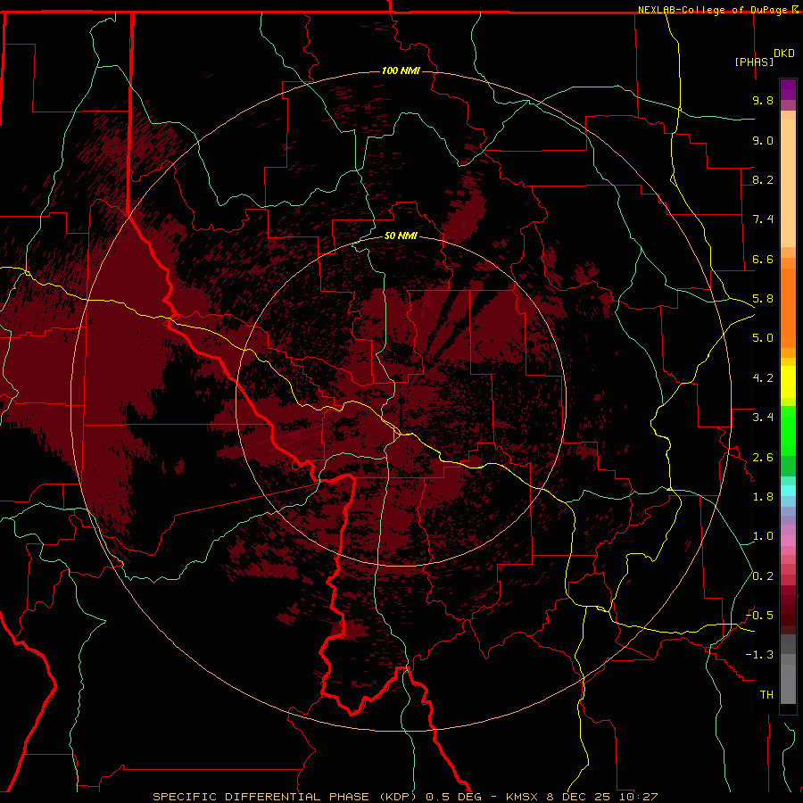Click the 0.2 scale value
The width and height of the screenshot is (803, 803).
pos(763,576)
